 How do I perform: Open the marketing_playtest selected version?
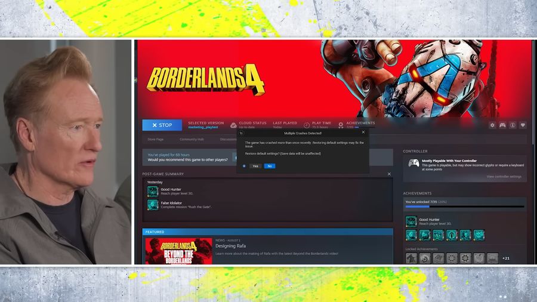pos(203,127)
